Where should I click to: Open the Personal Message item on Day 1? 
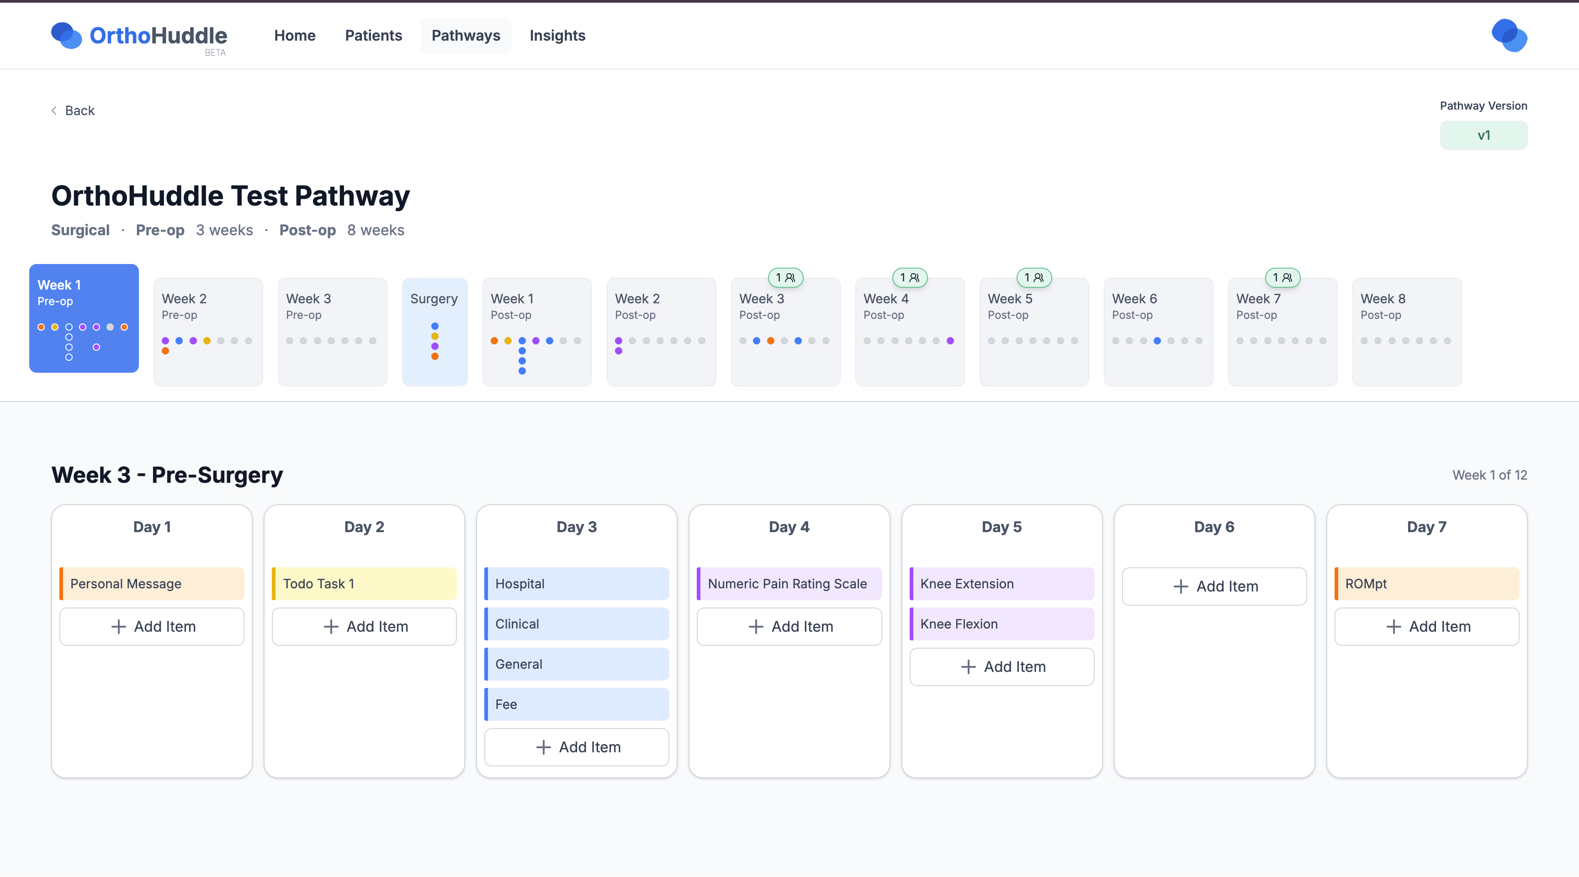coord(151,583)
